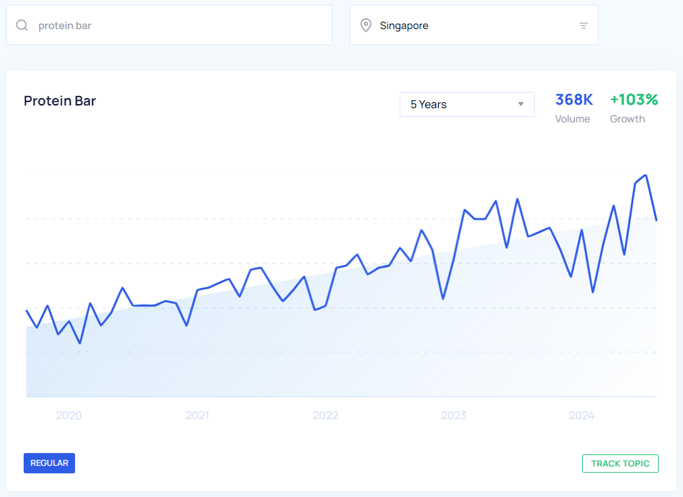
Task: Click the 2021 year axis label
Action: 197,415
